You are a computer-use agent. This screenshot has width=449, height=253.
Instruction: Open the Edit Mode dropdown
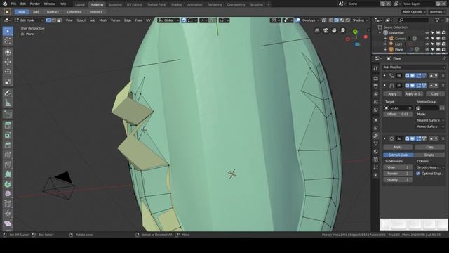coord(29,20)
